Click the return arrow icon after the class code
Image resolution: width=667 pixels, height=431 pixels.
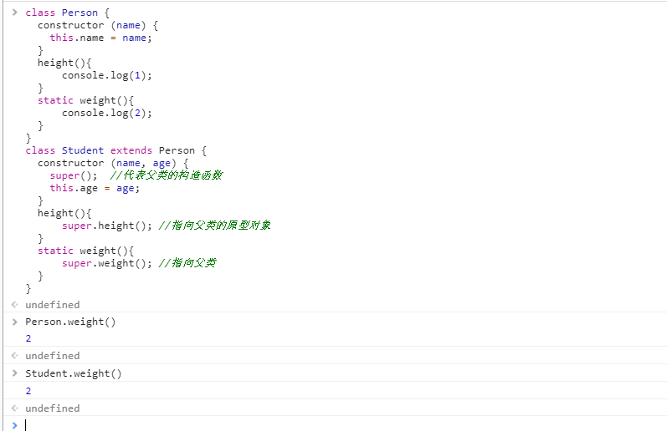(14, 305)
